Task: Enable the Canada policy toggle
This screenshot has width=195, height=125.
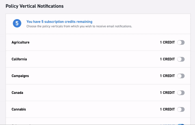Action: point(181,93)
